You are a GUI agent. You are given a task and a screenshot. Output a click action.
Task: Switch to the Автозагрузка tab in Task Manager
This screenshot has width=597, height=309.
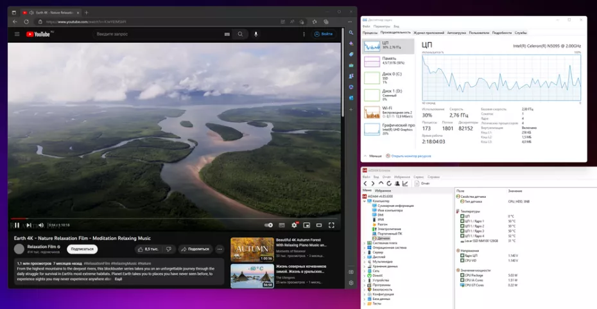456,32
